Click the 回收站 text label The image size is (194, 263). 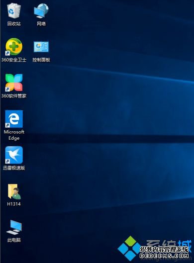tap(14, 24)
